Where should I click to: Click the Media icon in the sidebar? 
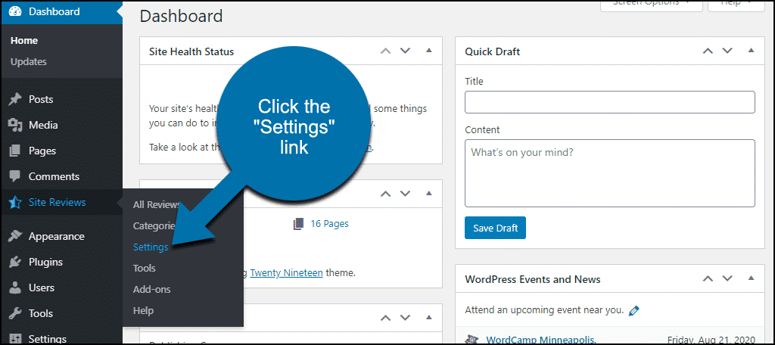click(15, 125)
